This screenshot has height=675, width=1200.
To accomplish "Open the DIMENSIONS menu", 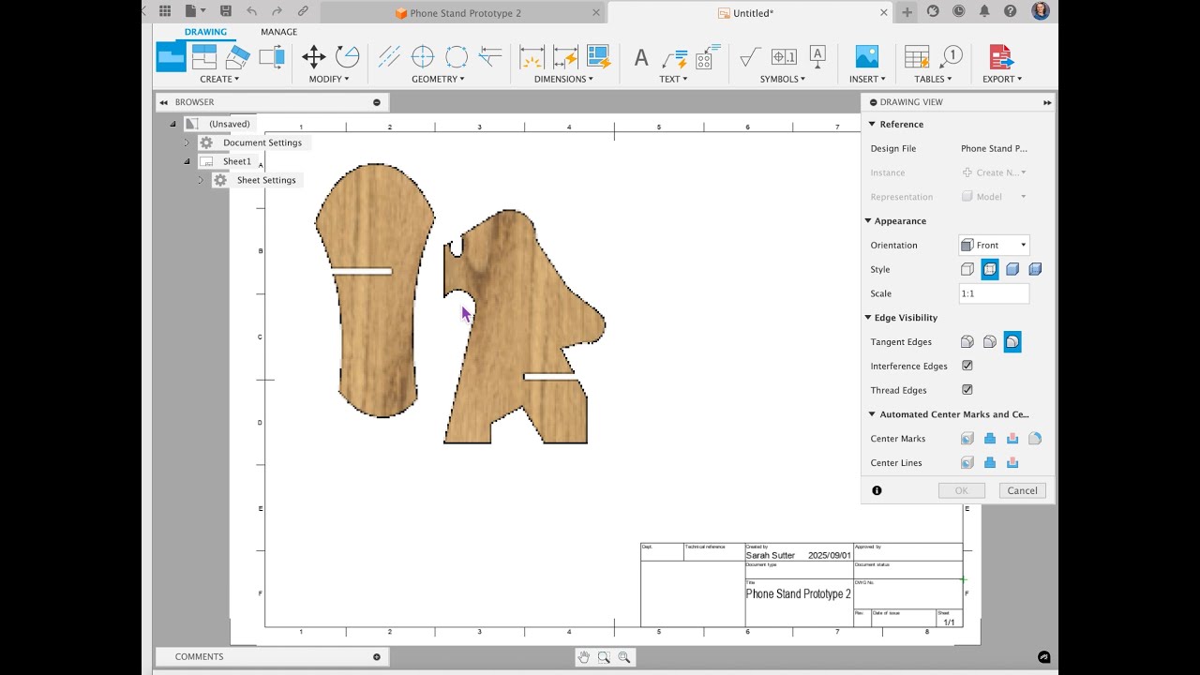I will point(563,79).
